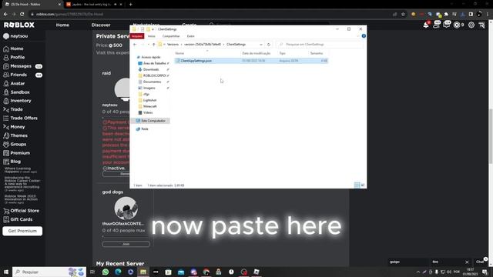Open recent locations dropdown in File Explorer
The height and width of the screenshot is (277, 493).
pyautogui.click(x=149, y=45)
